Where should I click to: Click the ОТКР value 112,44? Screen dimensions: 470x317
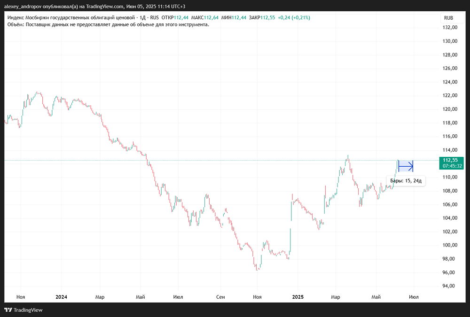(181, 18)
